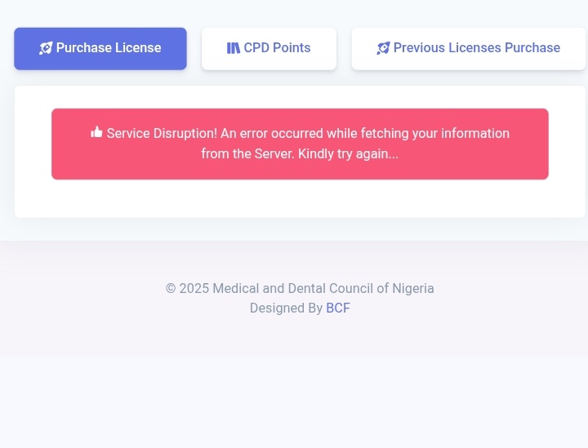Image resolution: width=588 pixels, height=448 pixels.
Task: Click the 2025 Medical and Dental Council copyright text
Action: (x=300, y=288)
